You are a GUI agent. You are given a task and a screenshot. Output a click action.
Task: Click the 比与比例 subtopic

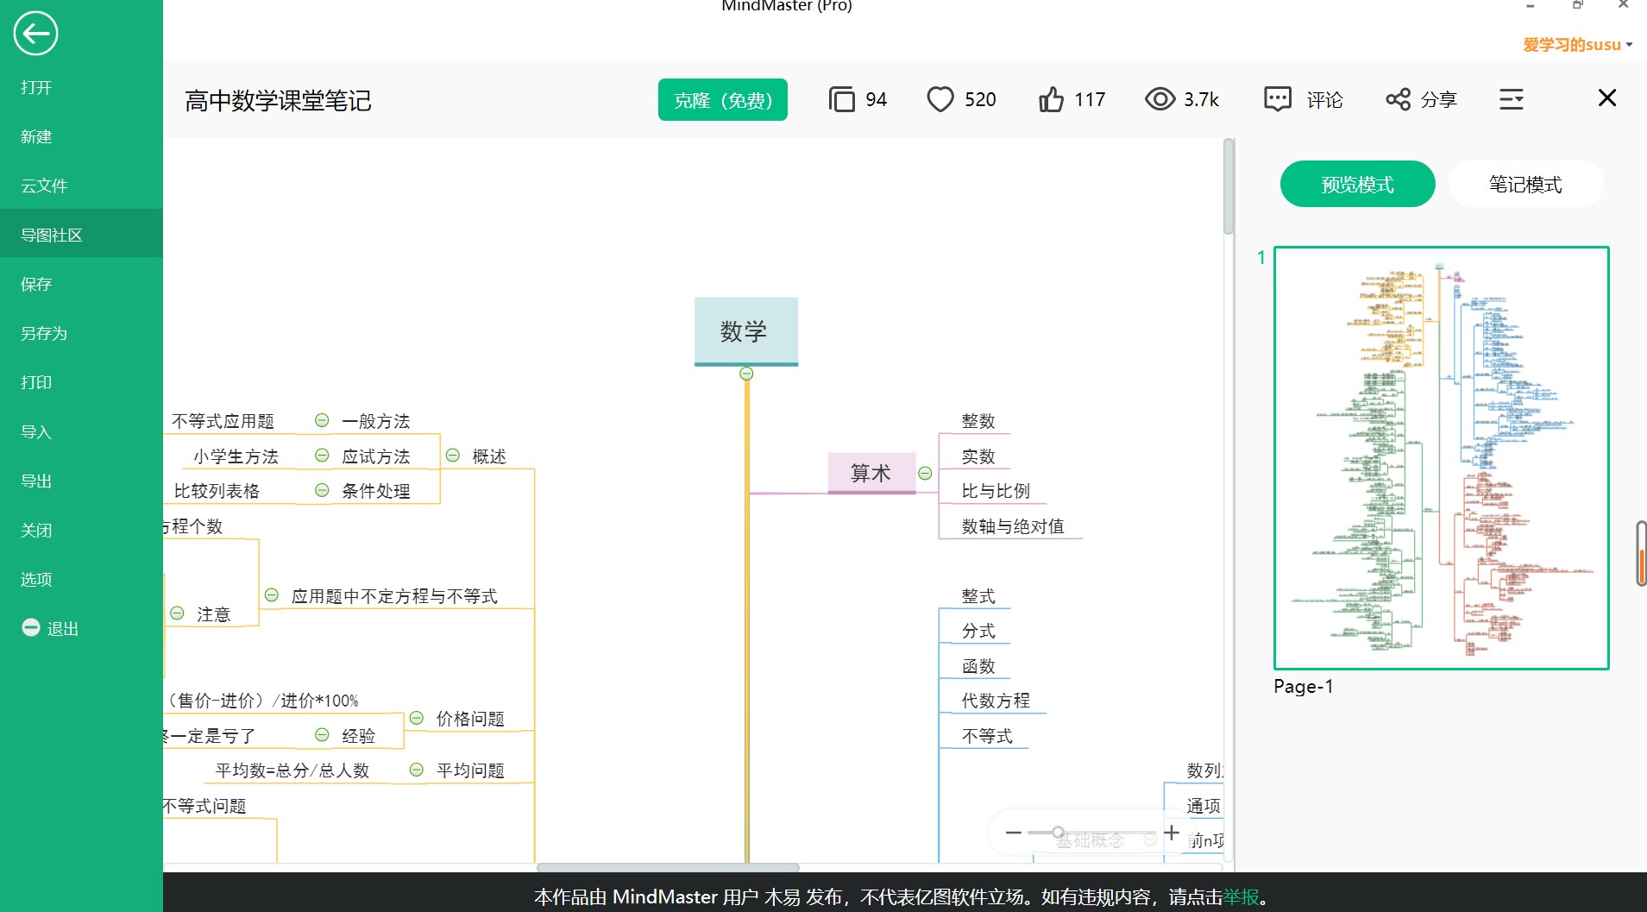[996, 491]
